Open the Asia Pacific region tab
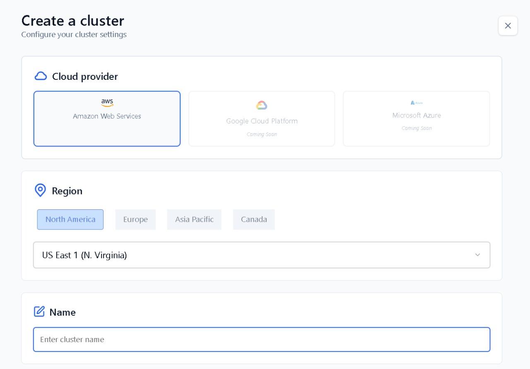Screen dimensions: 530x369 tap(194, 219)
